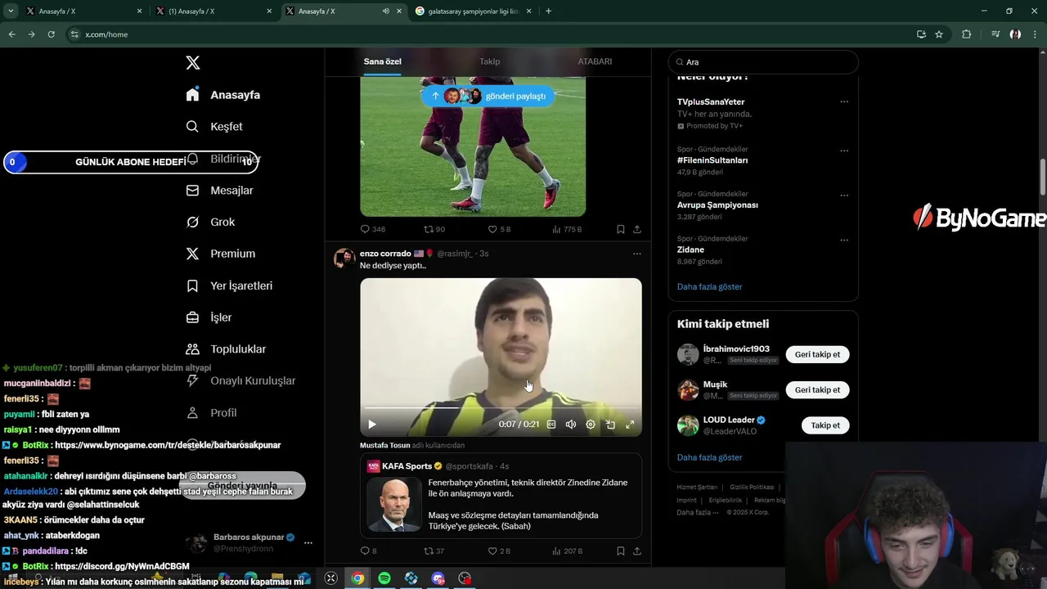
Task: Like the post with 2 B likes
Action: point(492,551)
